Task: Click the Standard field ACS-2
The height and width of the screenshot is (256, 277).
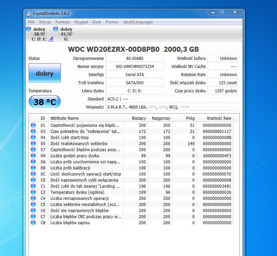Action: pos(172,99)
